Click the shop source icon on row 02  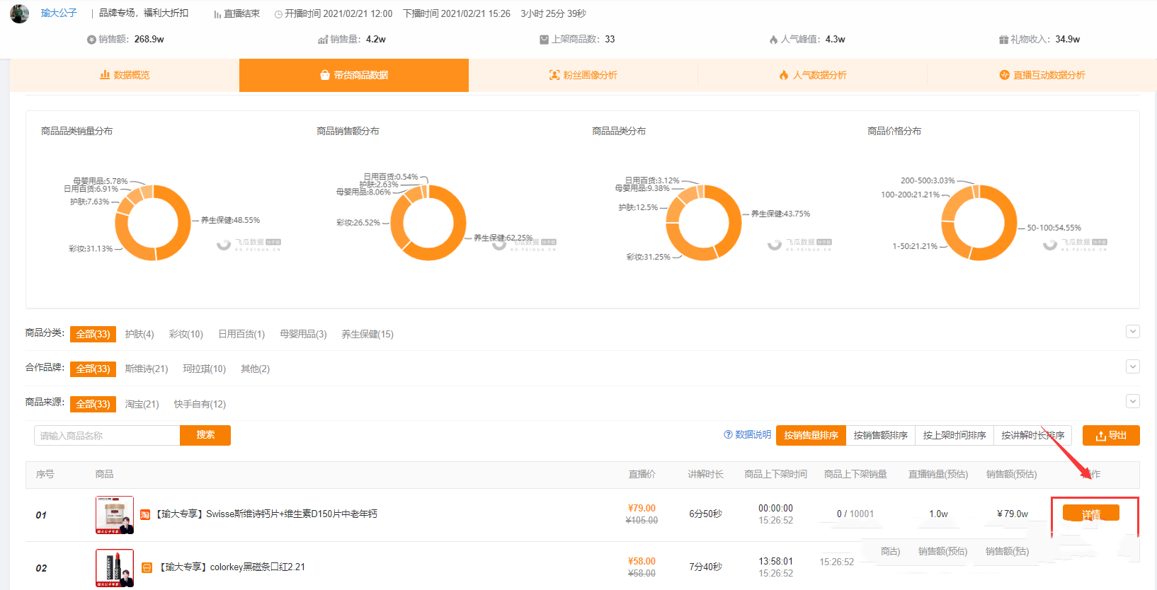pos(147,567)
